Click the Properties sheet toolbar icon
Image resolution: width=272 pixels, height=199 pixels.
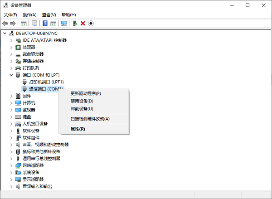[x=34, y=23]
